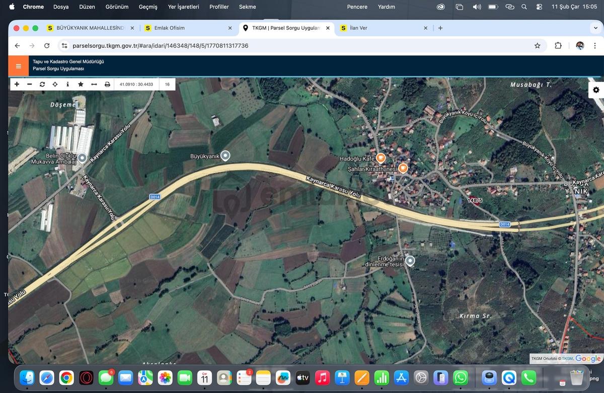Activate the locate-me crosshair tool
This screenshot has width=604, height=393.
pyautogui.click(x=55, y=85)
